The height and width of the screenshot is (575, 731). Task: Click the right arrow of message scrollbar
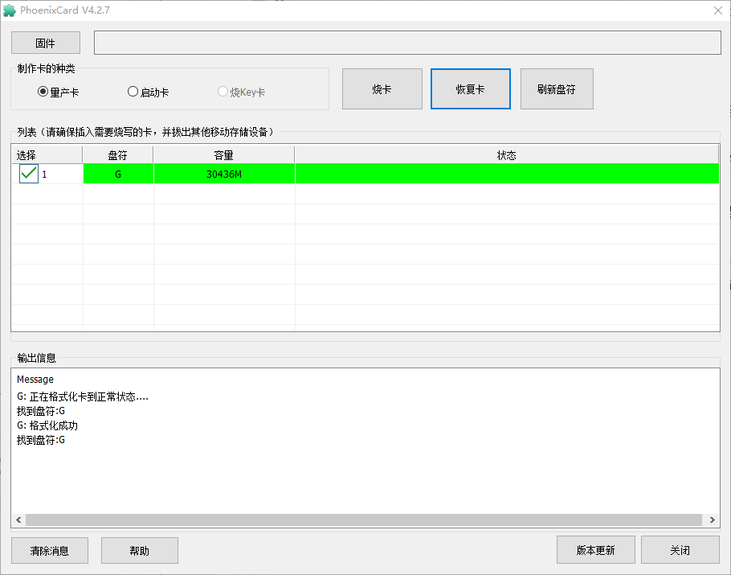(712, 520)
